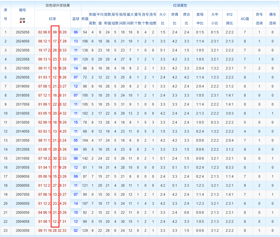
Task: Click the 奇偶比 column header
Action: click(175, 19)
